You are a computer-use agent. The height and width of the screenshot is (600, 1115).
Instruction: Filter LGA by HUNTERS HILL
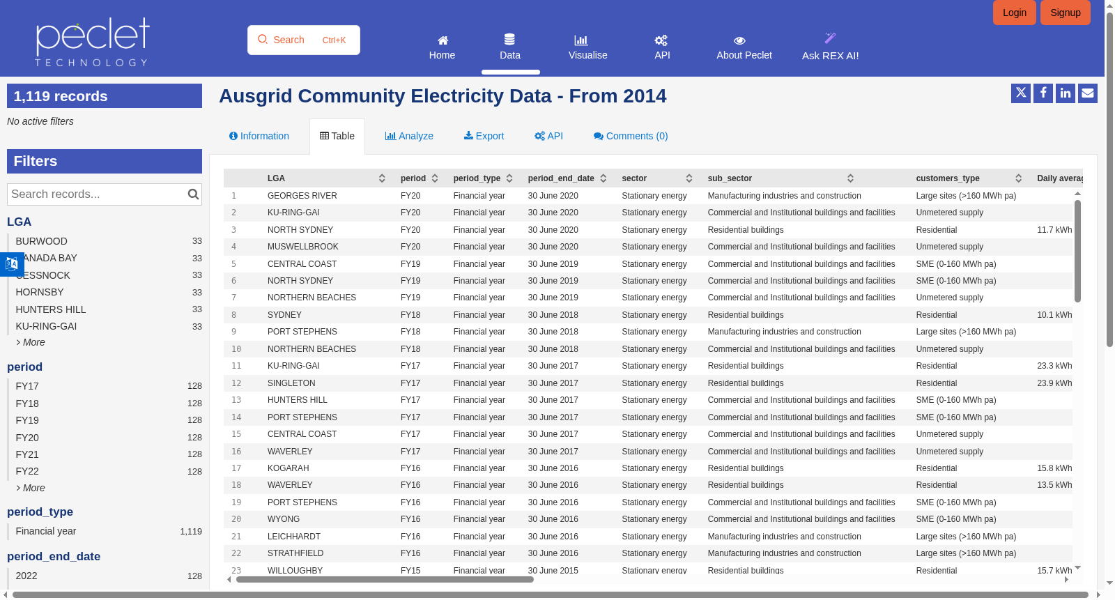(x=105, y=309)
